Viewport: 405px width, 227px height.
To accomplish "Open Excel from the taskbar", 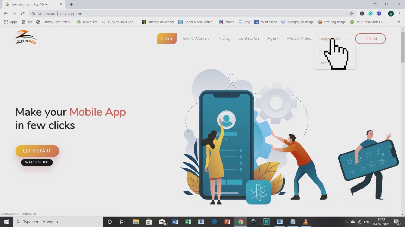I will 188,222.
